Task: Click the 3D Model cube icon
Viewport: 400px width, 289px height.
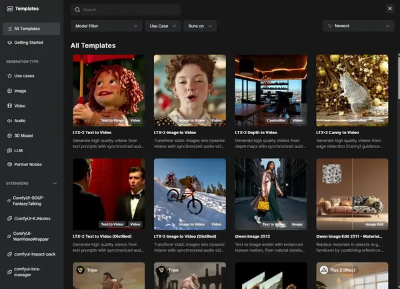Action: point(10,135)
